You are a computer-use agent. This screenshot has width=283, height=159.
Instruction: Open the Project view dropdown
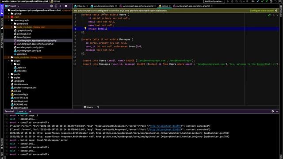tap(12, 6)
